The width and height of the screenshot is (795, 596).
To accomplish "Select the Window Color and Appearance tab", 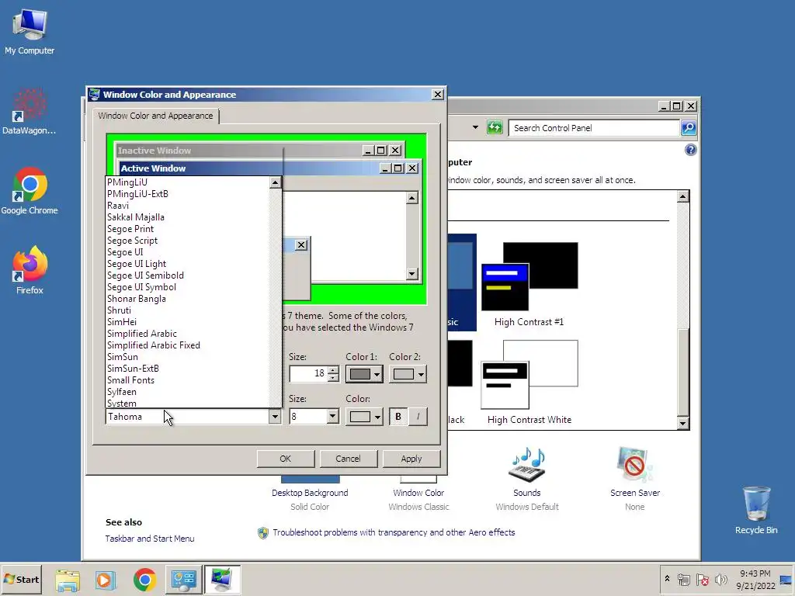I will (x=155, y=116).
